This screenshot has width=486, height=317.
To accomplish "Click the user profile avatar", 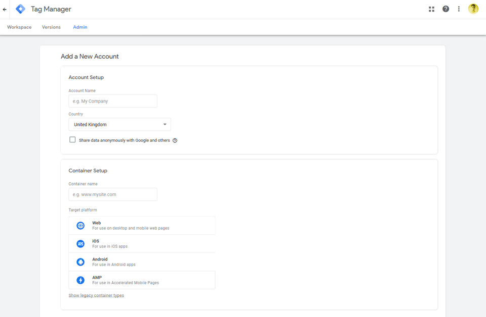I will [473, 9].
